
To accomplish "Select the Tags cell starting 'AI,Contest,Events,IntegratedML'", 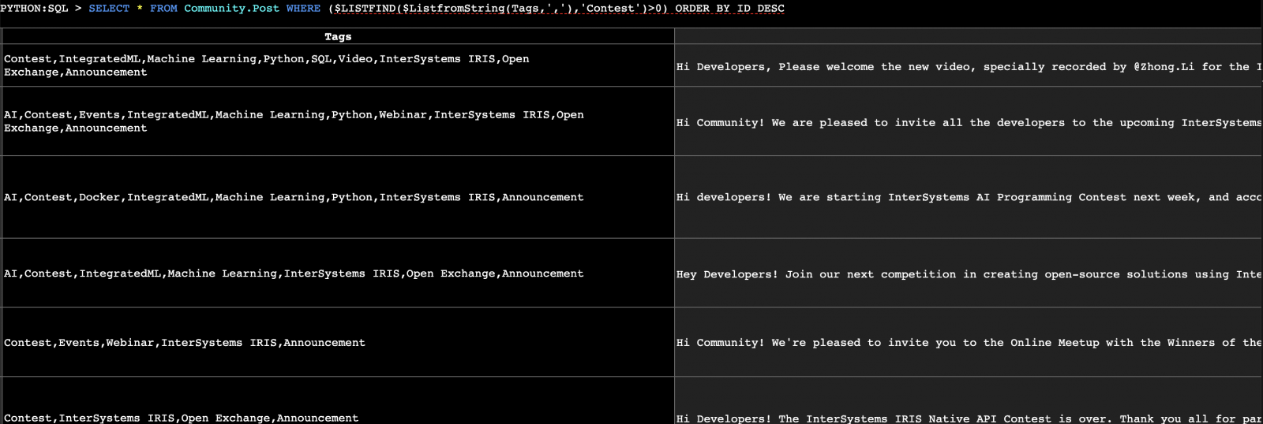I will click(x=338, y=121).
